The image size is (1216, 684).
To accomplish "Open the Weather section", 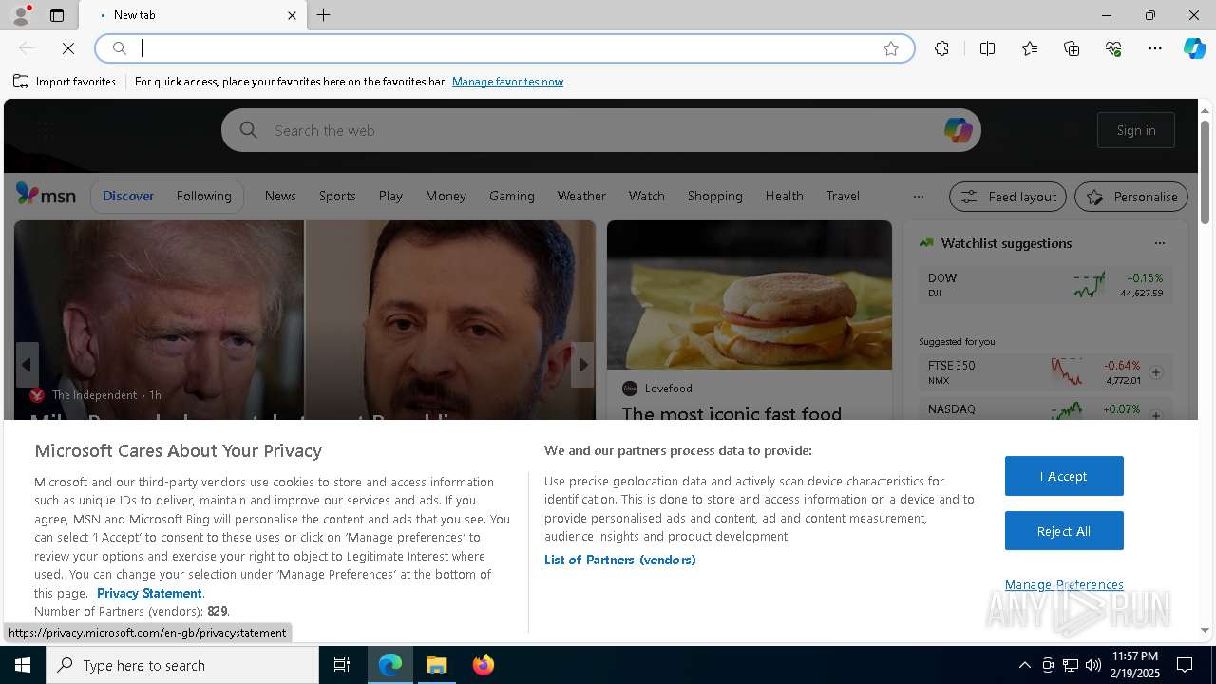I will coord(581,196).
